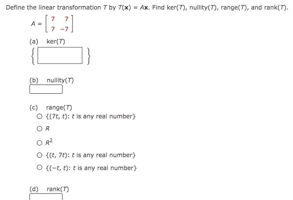Click the ker(T) answer input box

[x=60, y=55]
